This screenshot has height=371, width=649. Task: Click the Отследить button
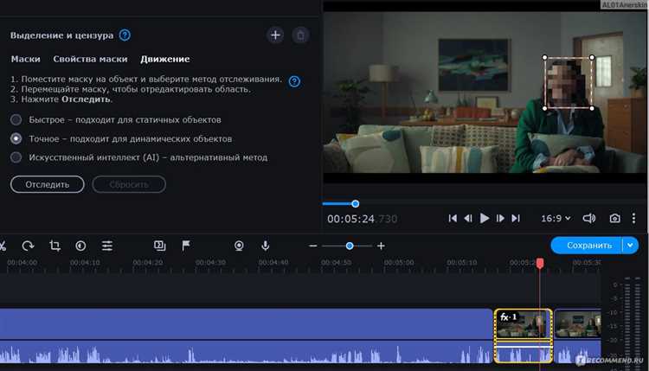48,184
